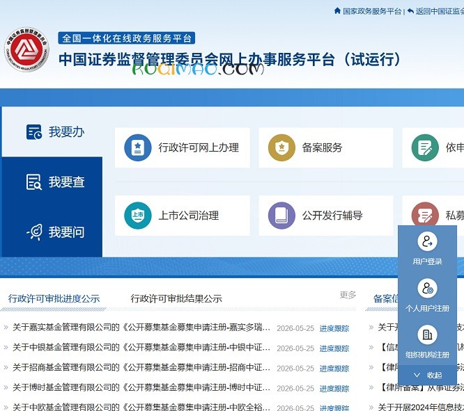Open 公开发行辅导 card
The width and height of the screenshot is (464, 411).
coord(326,216)
